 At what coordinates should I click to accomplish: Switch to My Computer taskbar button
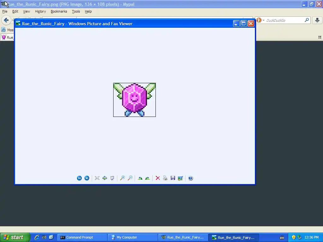point(133,237)
